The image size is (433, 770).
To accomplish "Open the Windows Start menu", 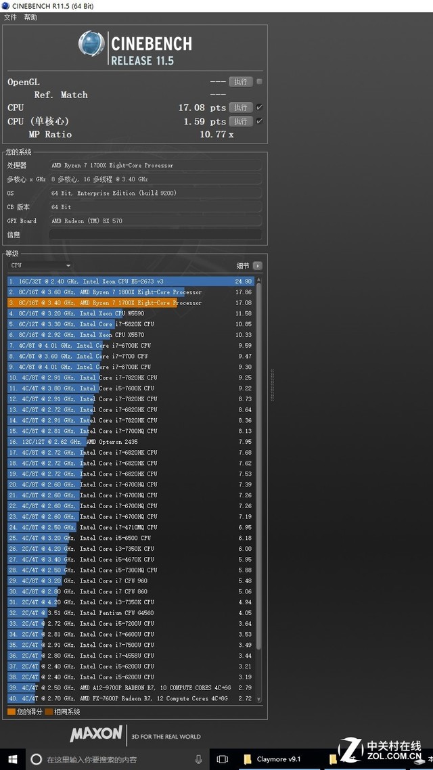I will tap(13, 759).
